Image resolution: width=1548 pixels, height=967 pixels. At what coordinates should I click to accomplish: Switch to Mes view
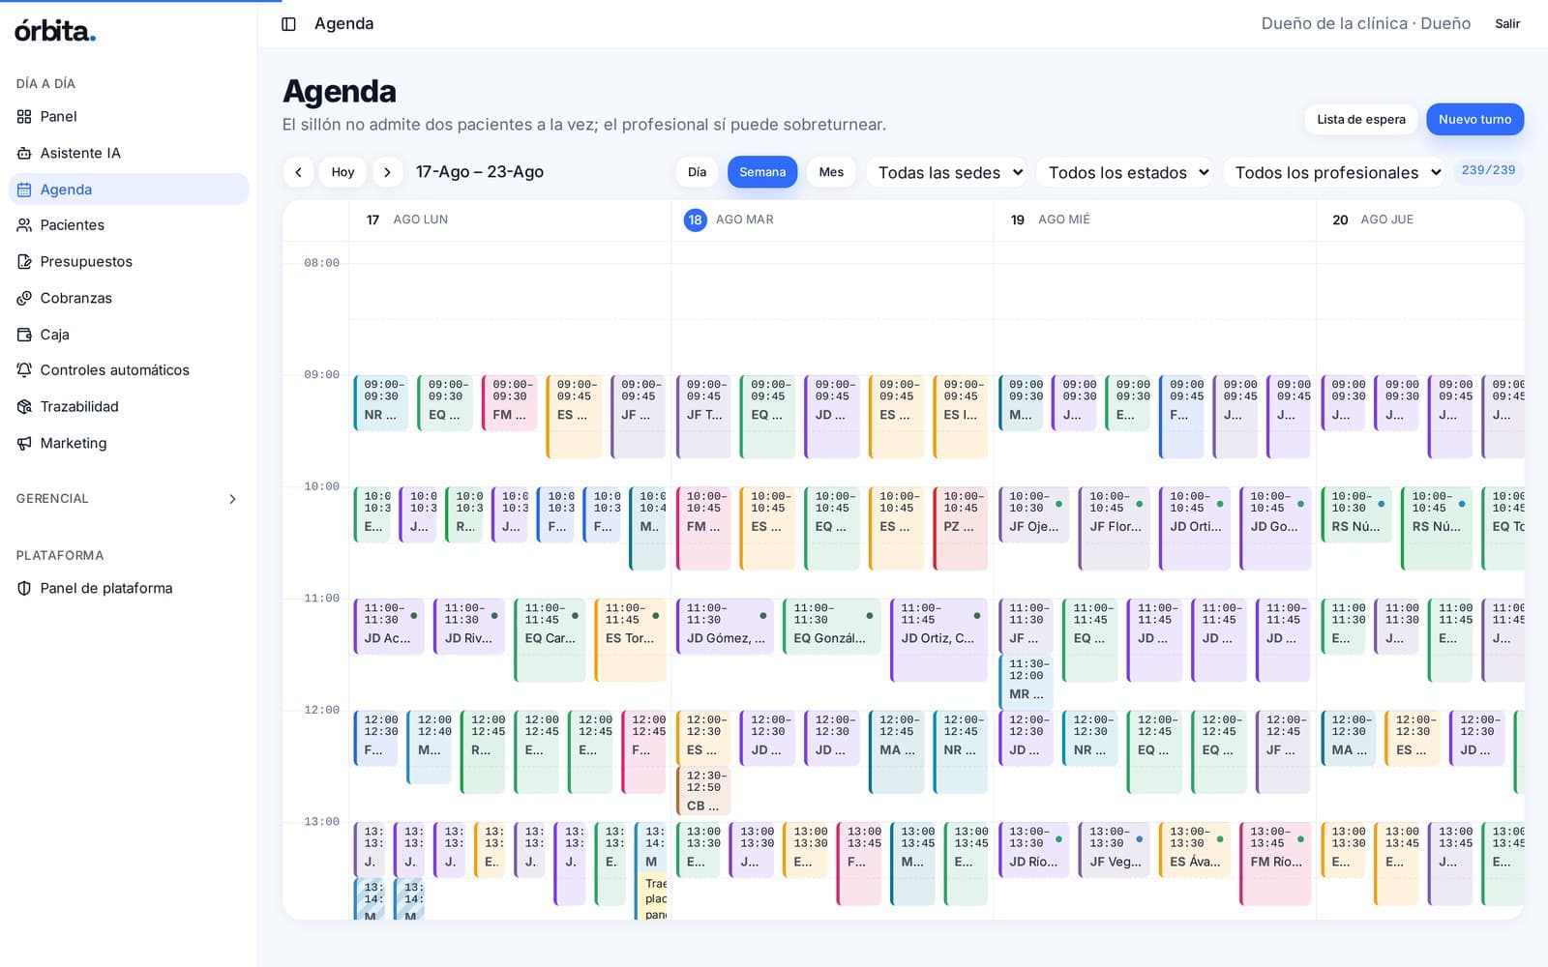(831, 172)
